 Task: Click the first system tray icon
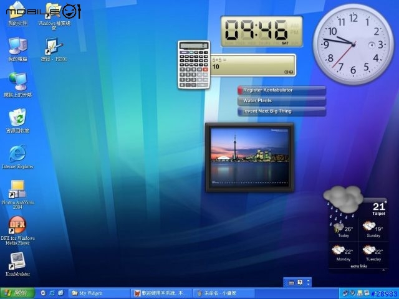[x=345, y=293]
